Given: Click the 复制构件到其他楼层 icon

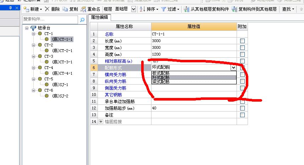Looking at the screenshot, I should (234, 9).
